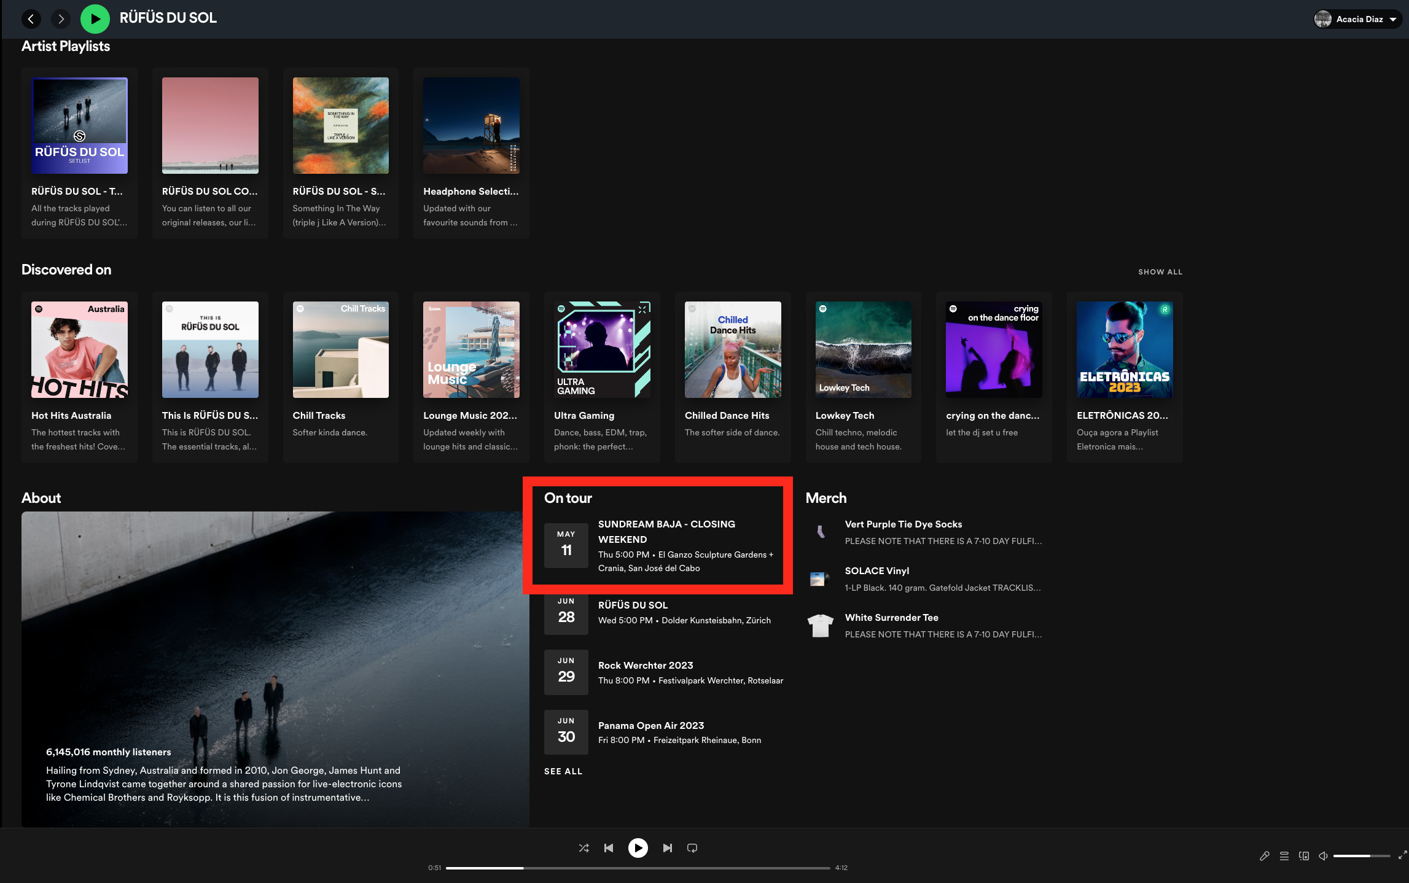
Task: Open lyrics with the microphone icon
Action: point(1264,856)
